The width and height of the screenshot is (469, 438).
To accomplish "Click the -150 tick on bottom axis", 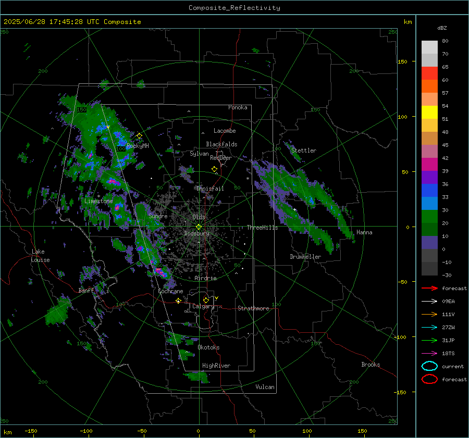I will [31, 431].
